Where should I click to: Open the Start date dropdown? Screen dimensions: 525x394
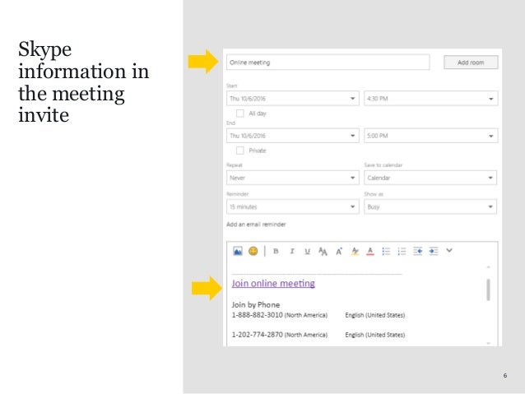pyautogui.click(x=293, y=99)
